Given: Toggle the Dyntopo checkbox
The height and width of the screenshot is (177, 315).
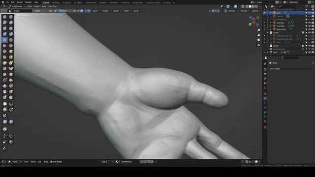Looking at the screenshot, I should point(226,11).
